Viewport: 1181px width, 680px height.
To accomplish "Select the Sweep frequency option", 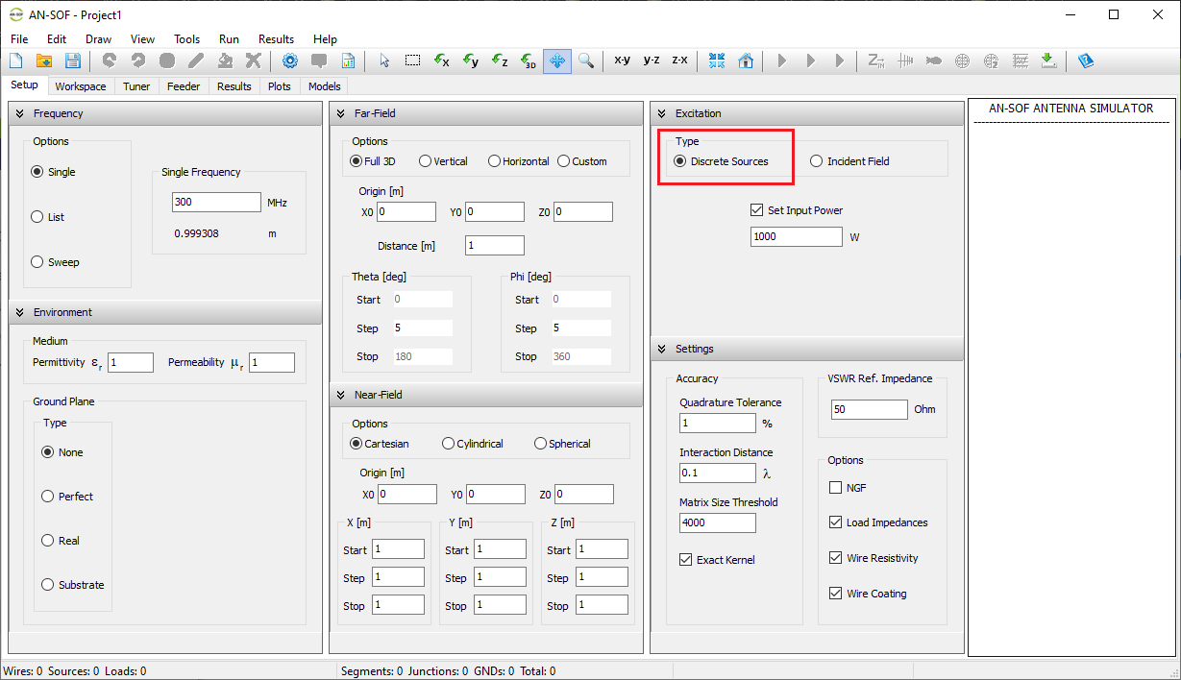I will (x=55, y=262).
